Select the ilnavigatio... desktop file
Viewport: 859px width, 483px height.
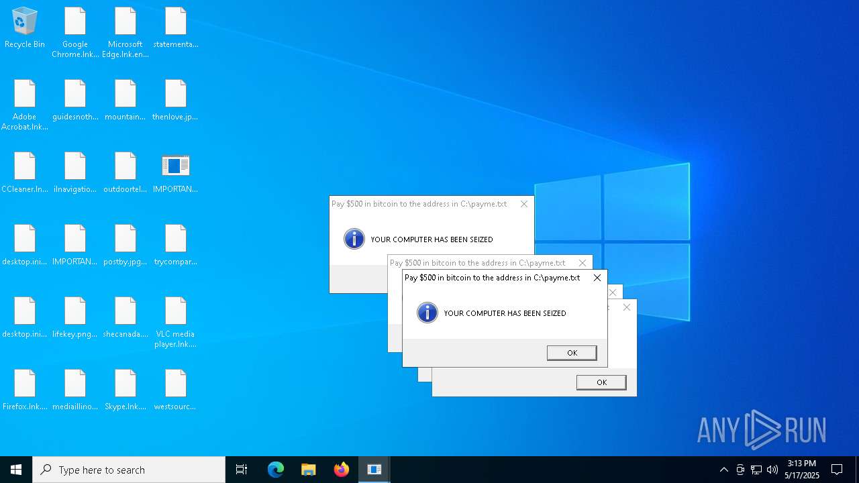click(x=75, y=173)
